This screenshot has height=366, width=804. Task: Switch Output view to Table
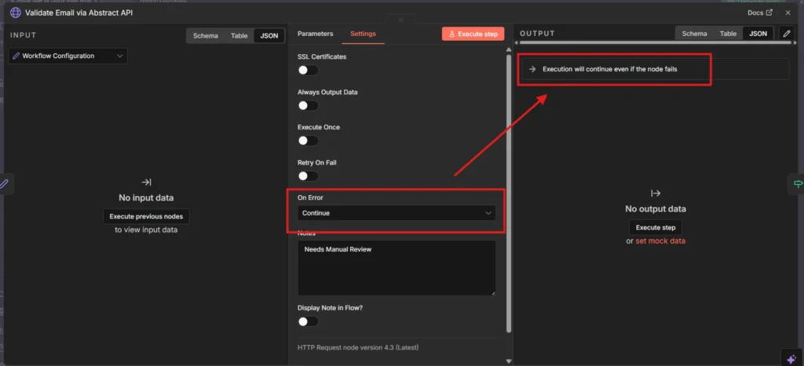pyautogui.click(x=728, y=34)
